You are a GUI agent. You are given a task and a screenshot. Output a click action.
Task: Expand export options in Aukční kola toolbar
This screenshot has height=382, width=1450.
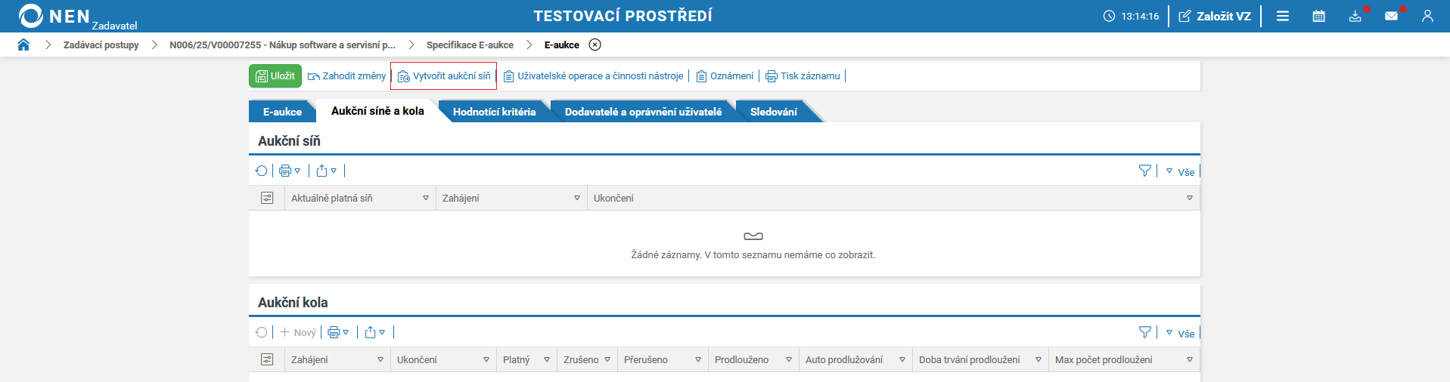pos(375,332)
